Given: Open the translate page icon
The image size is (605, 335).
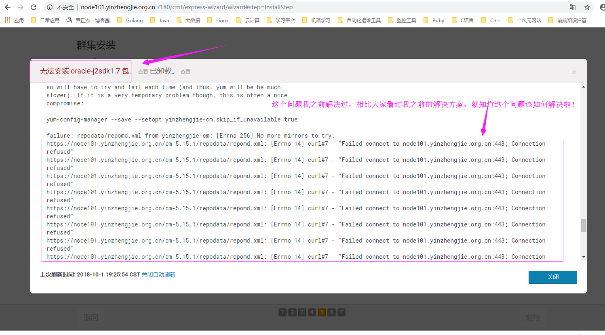Looking at the screenshot, I should pos(573,7).
